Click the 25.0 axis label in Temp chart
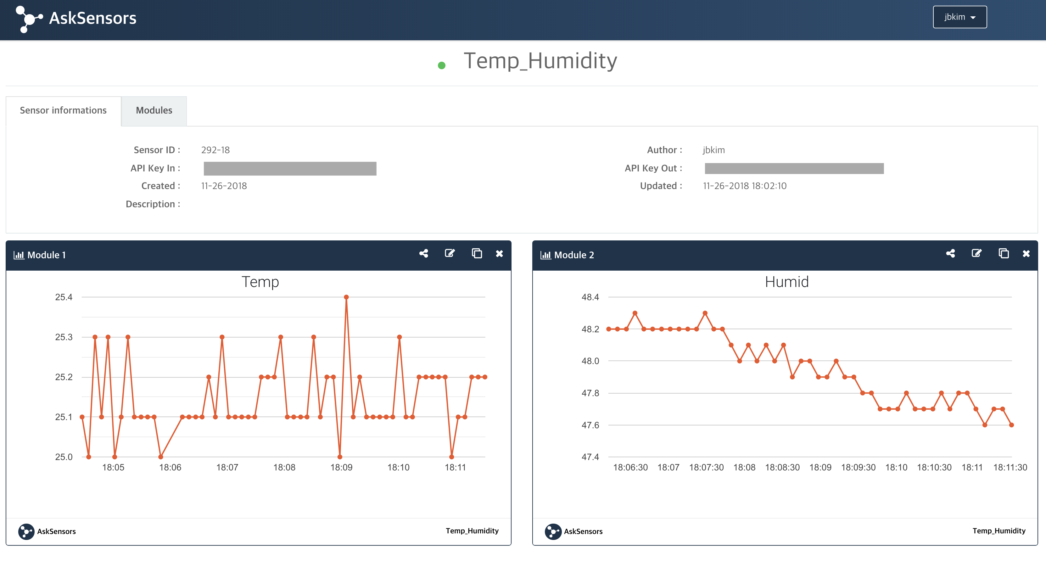Image resolution: width=1046 pixels, height=562 pixels. point(64,457)
